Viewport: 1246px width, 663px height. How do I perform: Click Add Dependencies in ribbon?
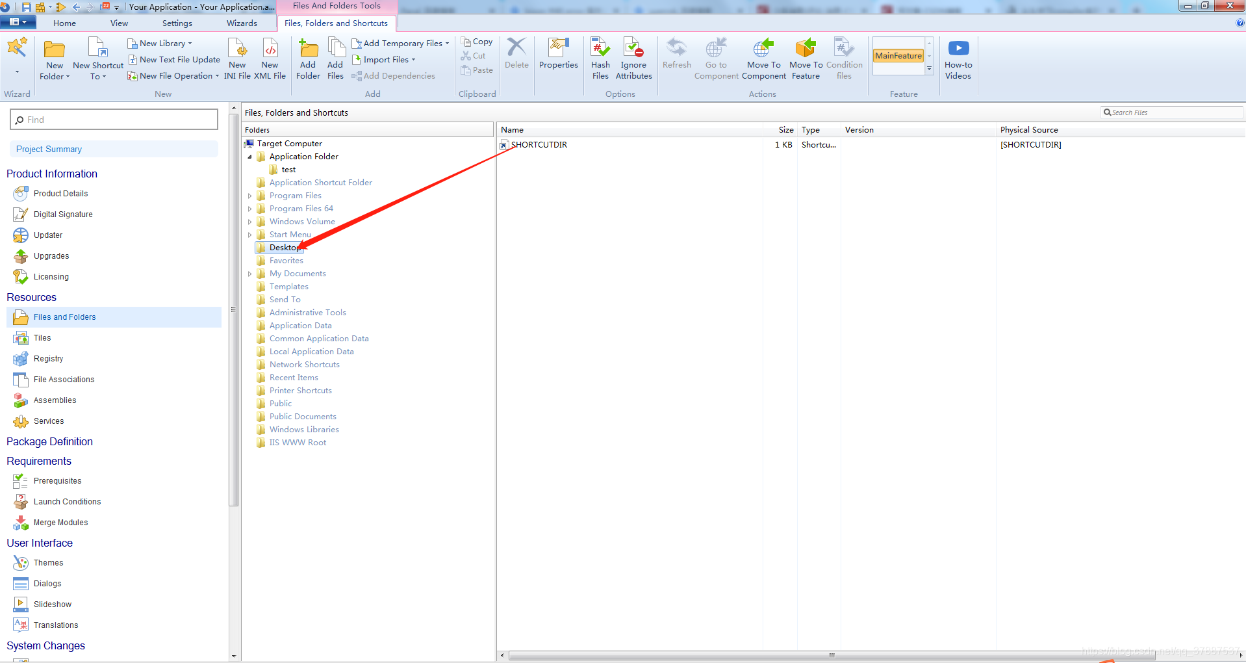click(x=394, y=76)
